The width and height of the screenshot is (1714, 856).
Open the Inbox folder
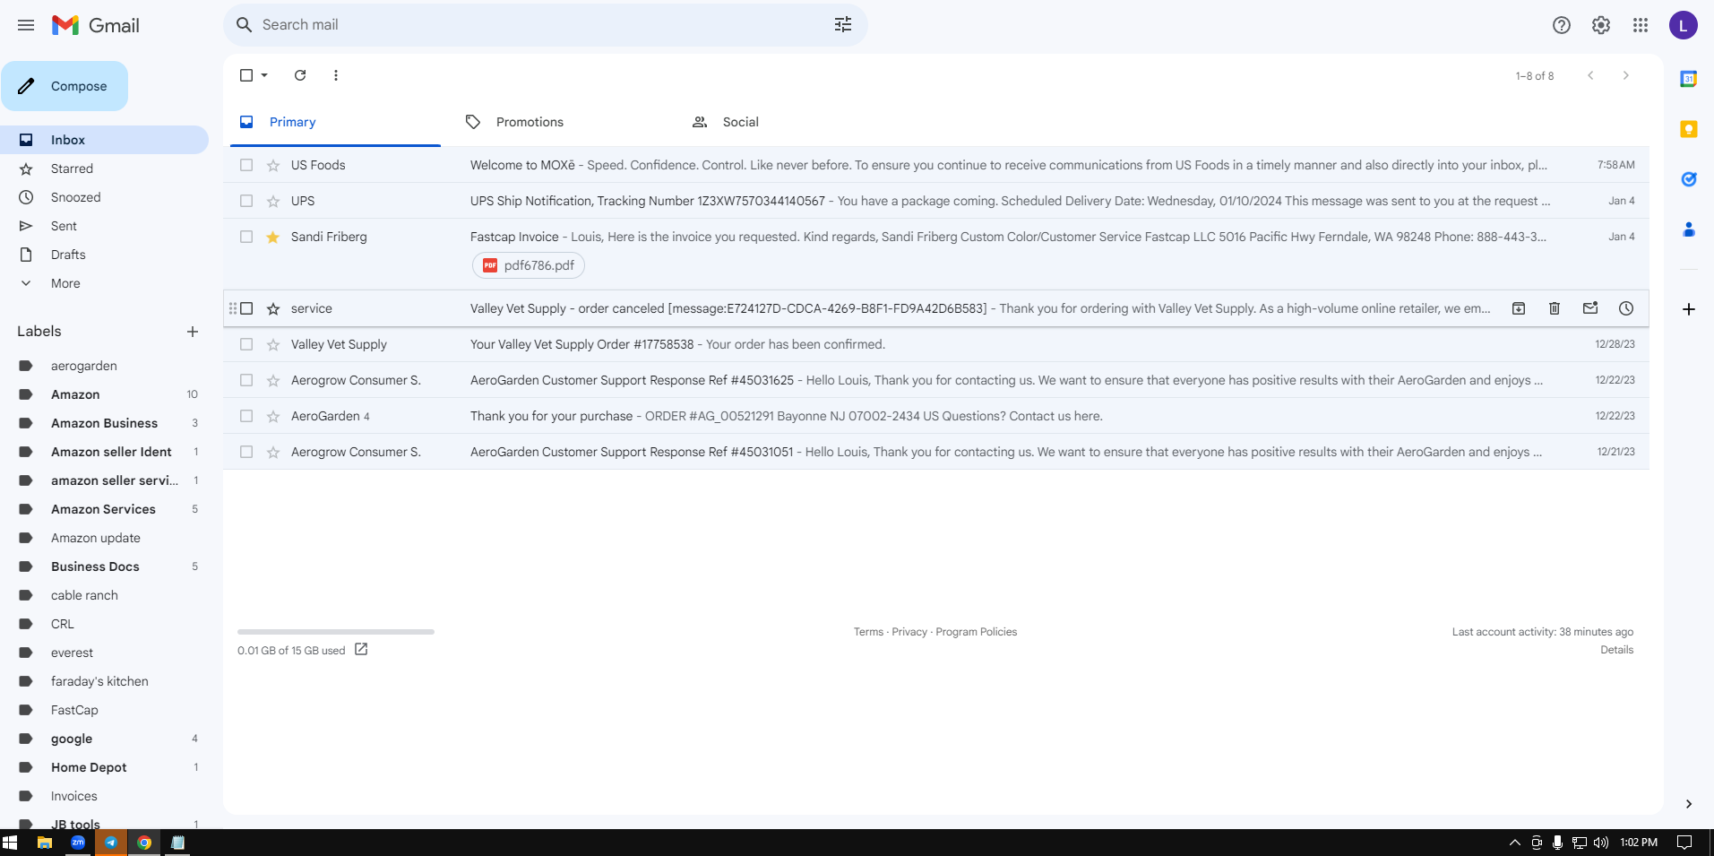tap(104, 140)
